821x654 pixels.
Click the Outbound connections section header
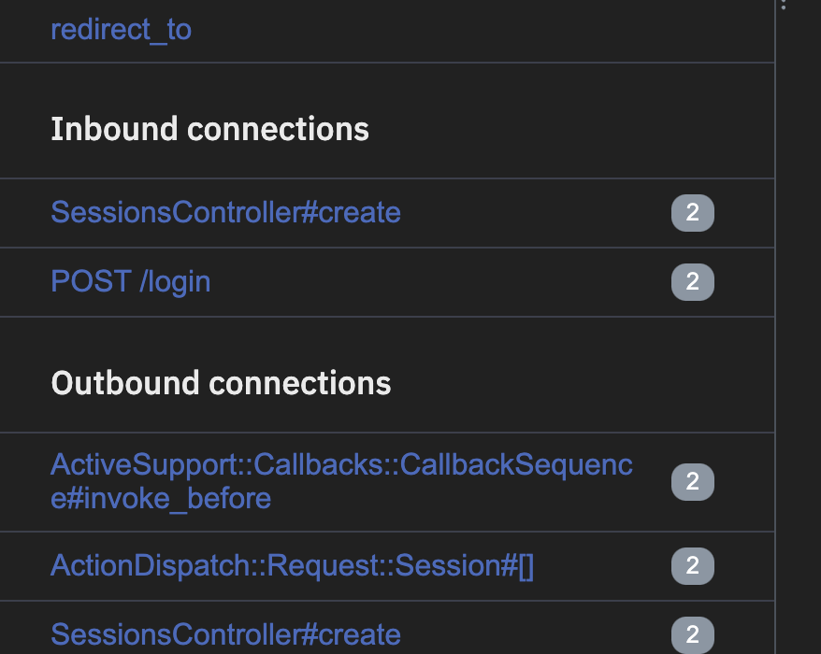pyautogui.click(x=222, y=383)
